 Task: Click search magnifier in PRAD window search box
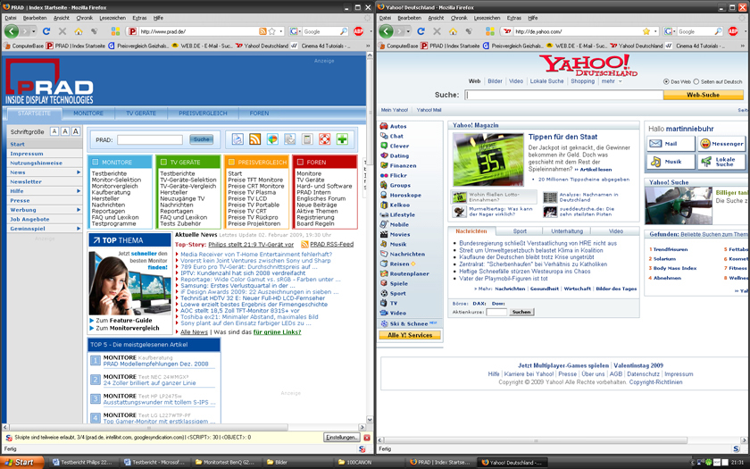[x=344, y=31]
